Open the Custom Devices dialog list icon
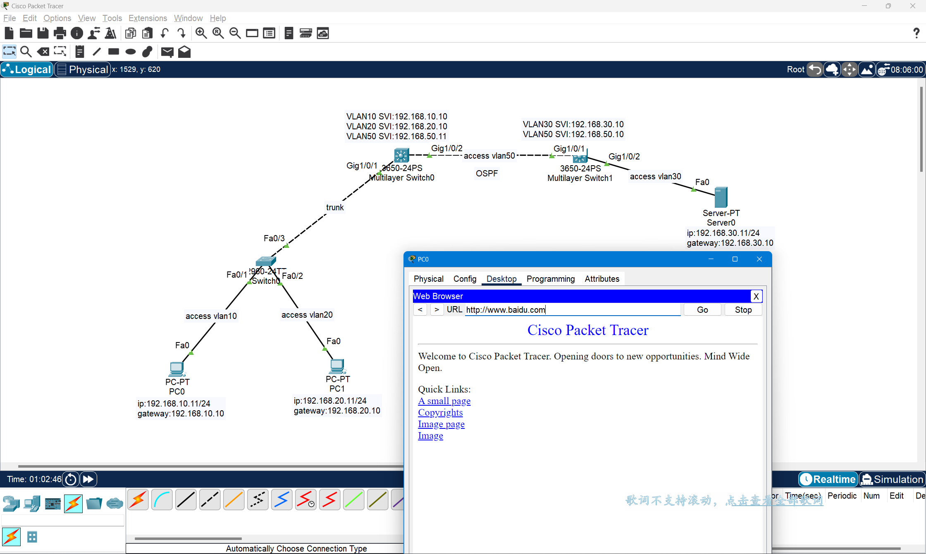Viewport: 926px width, 554px height. click(269, 33)
